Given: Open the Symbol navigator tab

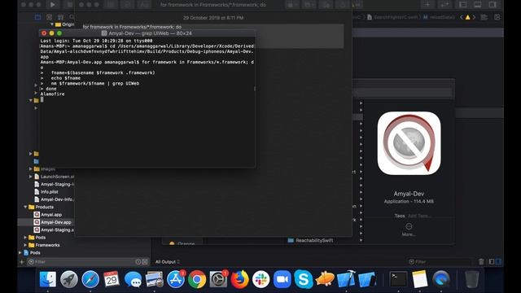Looking at the screenshot, I should [x=60, y=17].
